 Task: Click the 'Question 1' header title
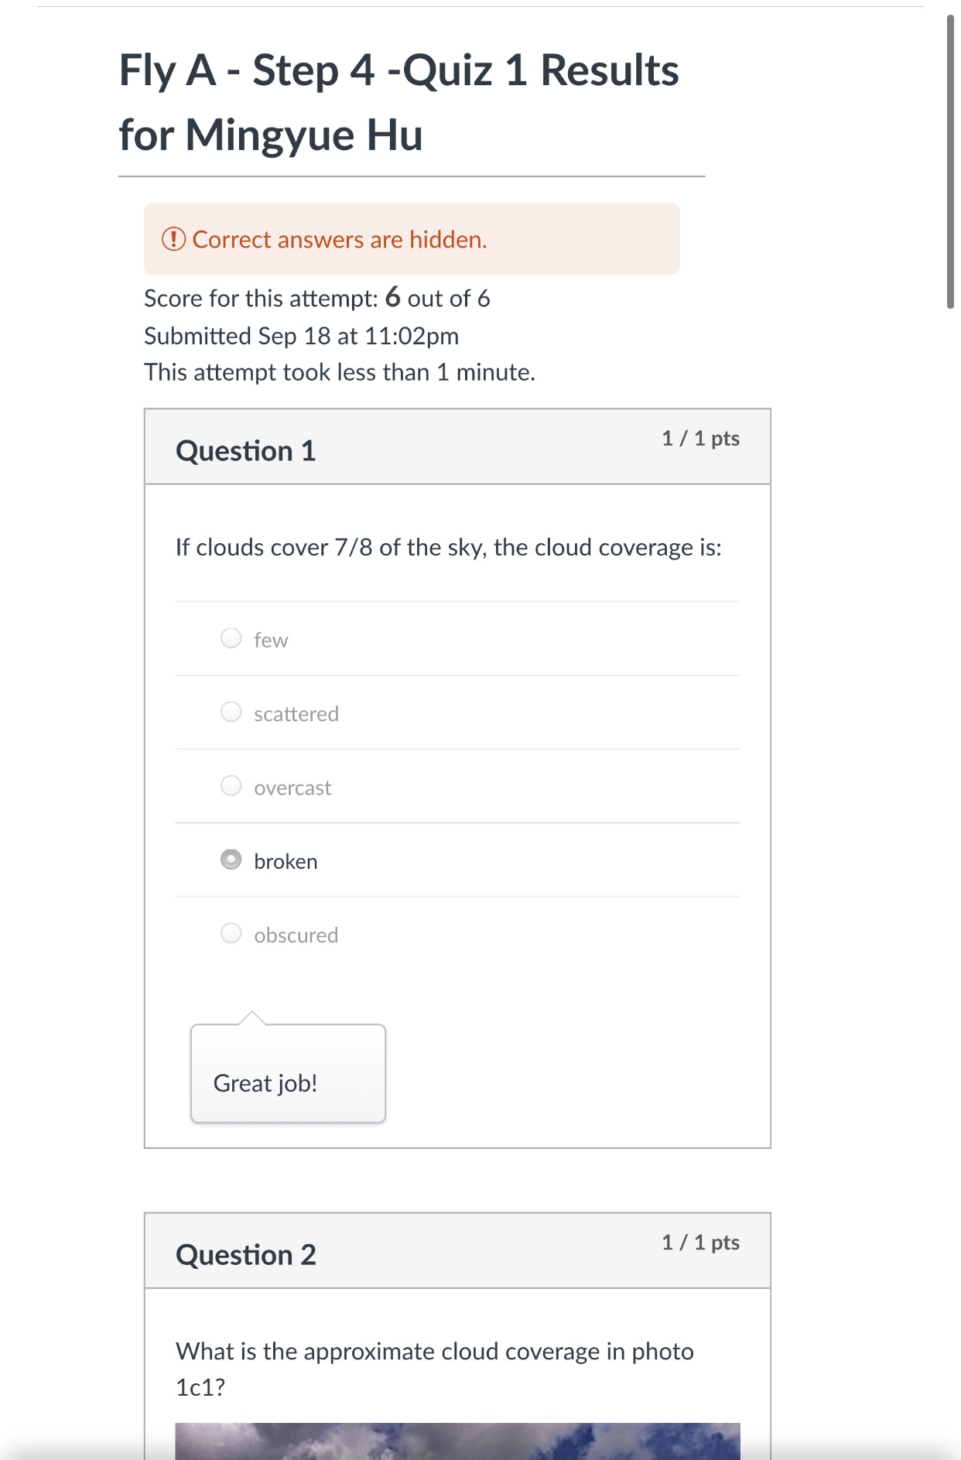tap(246, 451)
